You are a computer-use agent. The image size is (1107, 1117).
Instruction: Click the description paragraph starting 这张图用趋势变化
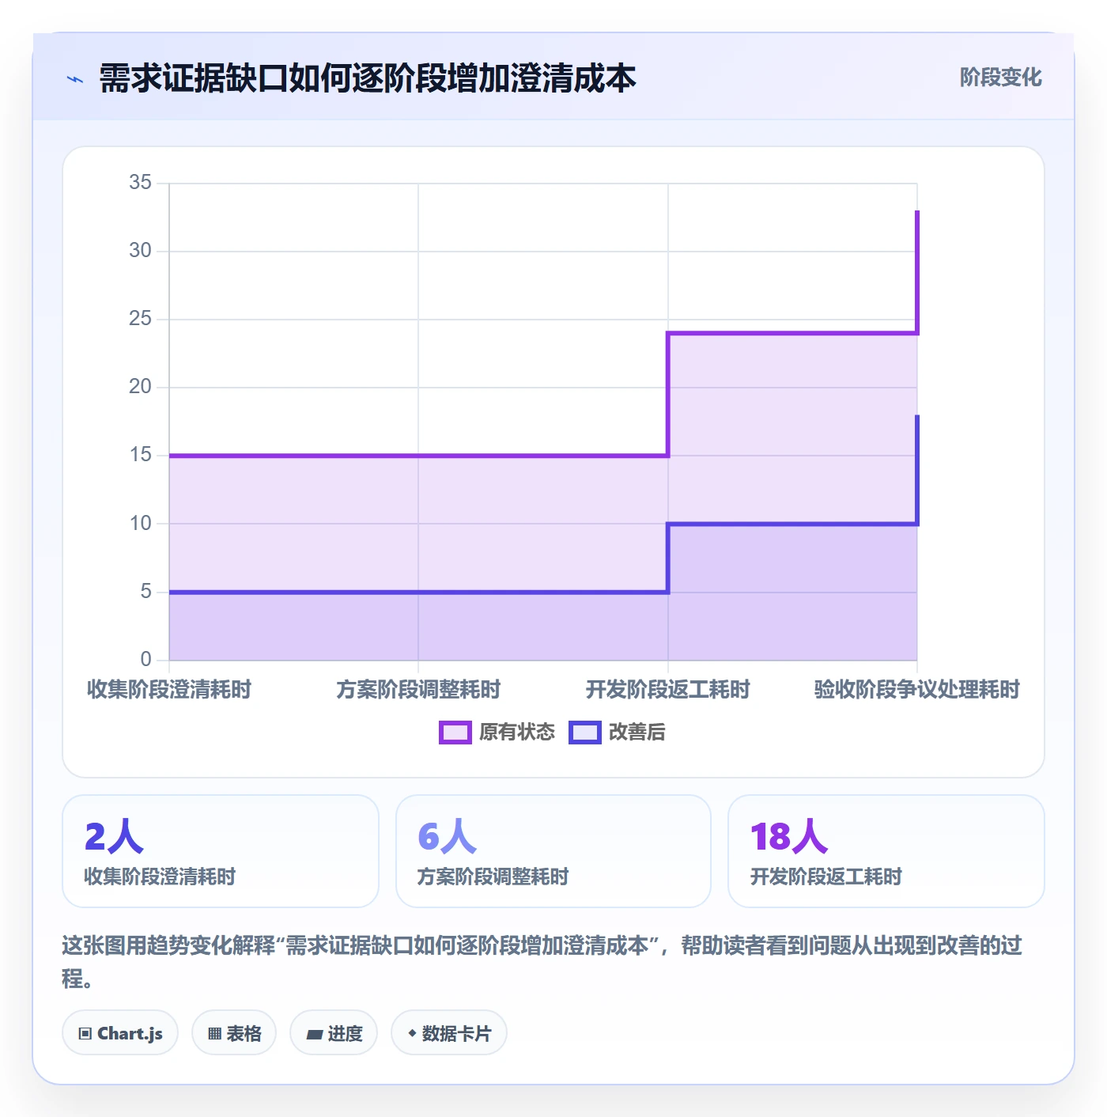point(542,962)
